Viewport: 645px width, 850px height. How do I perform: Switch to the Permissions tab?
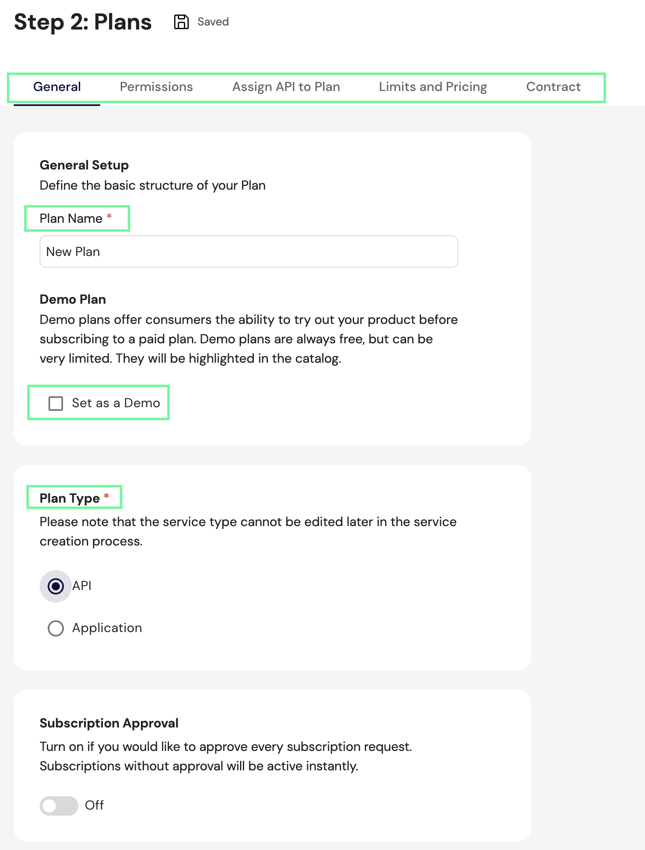click(156, 87)
